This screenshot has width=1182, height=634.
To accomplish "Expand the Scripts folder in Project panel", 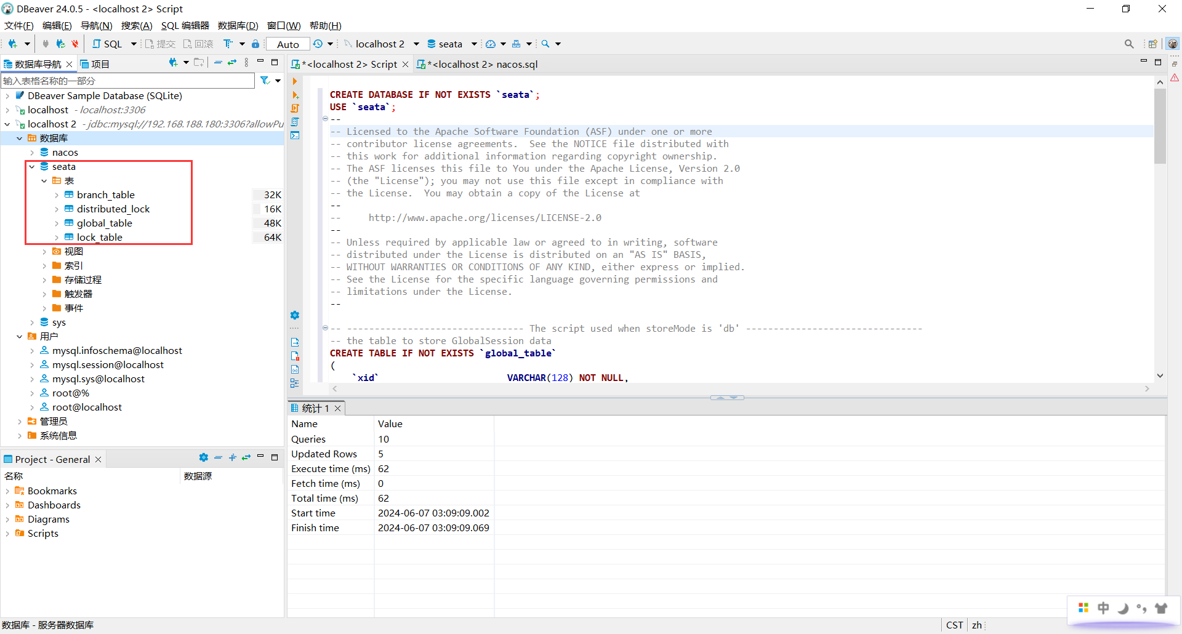I will point(7,533).
